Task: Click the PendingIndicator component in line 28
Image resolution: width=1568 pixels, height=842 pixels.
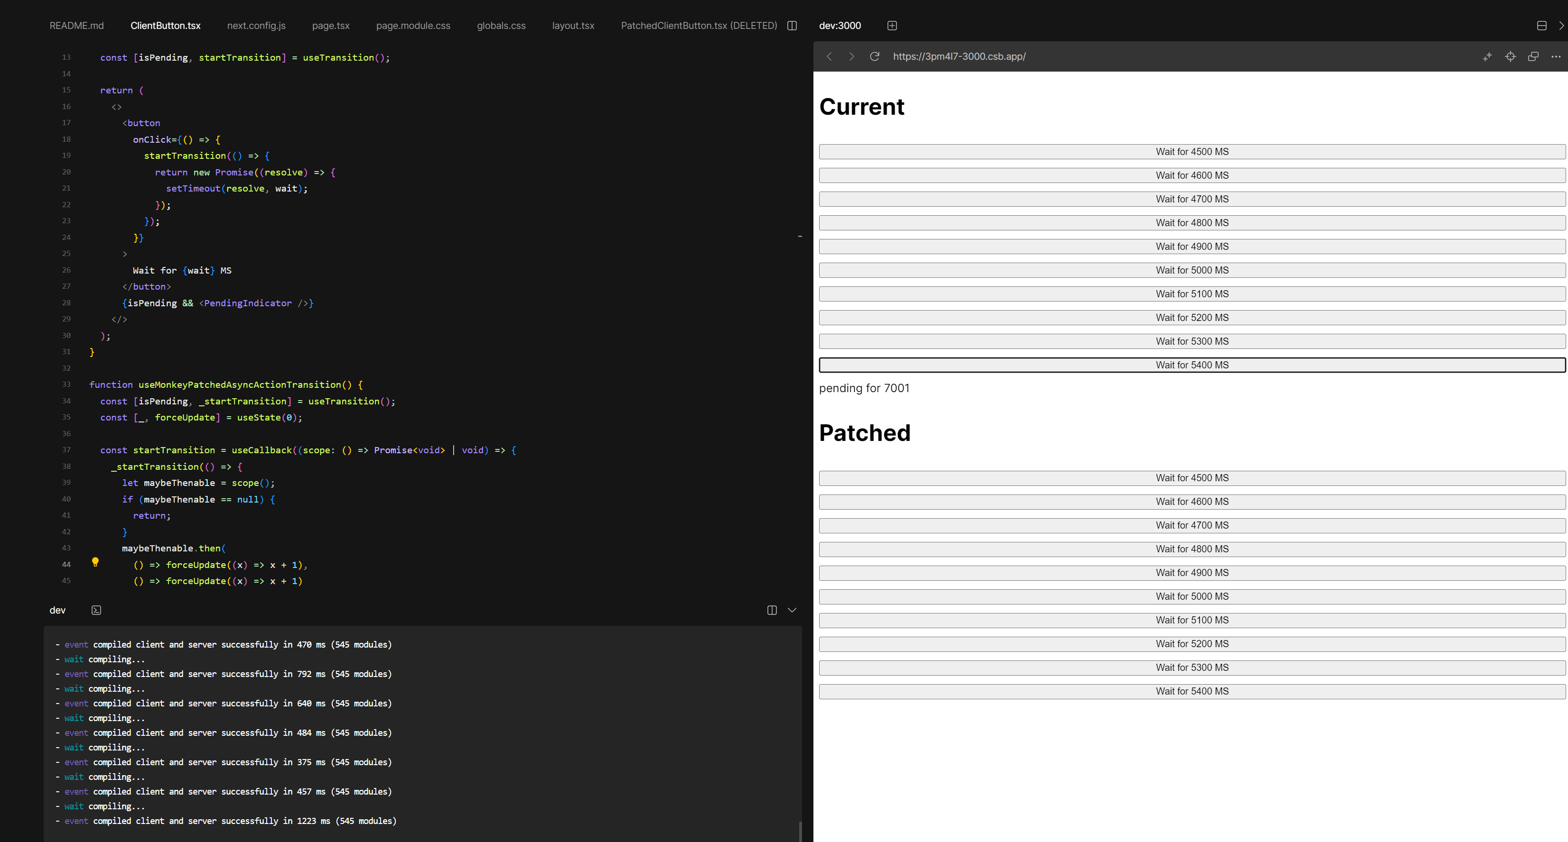Action: click(248, 303)
